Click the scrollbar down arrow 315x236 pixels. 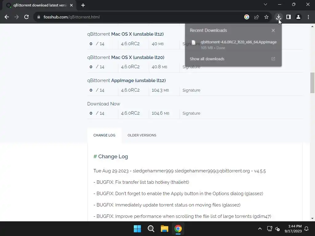click(313, 218)
